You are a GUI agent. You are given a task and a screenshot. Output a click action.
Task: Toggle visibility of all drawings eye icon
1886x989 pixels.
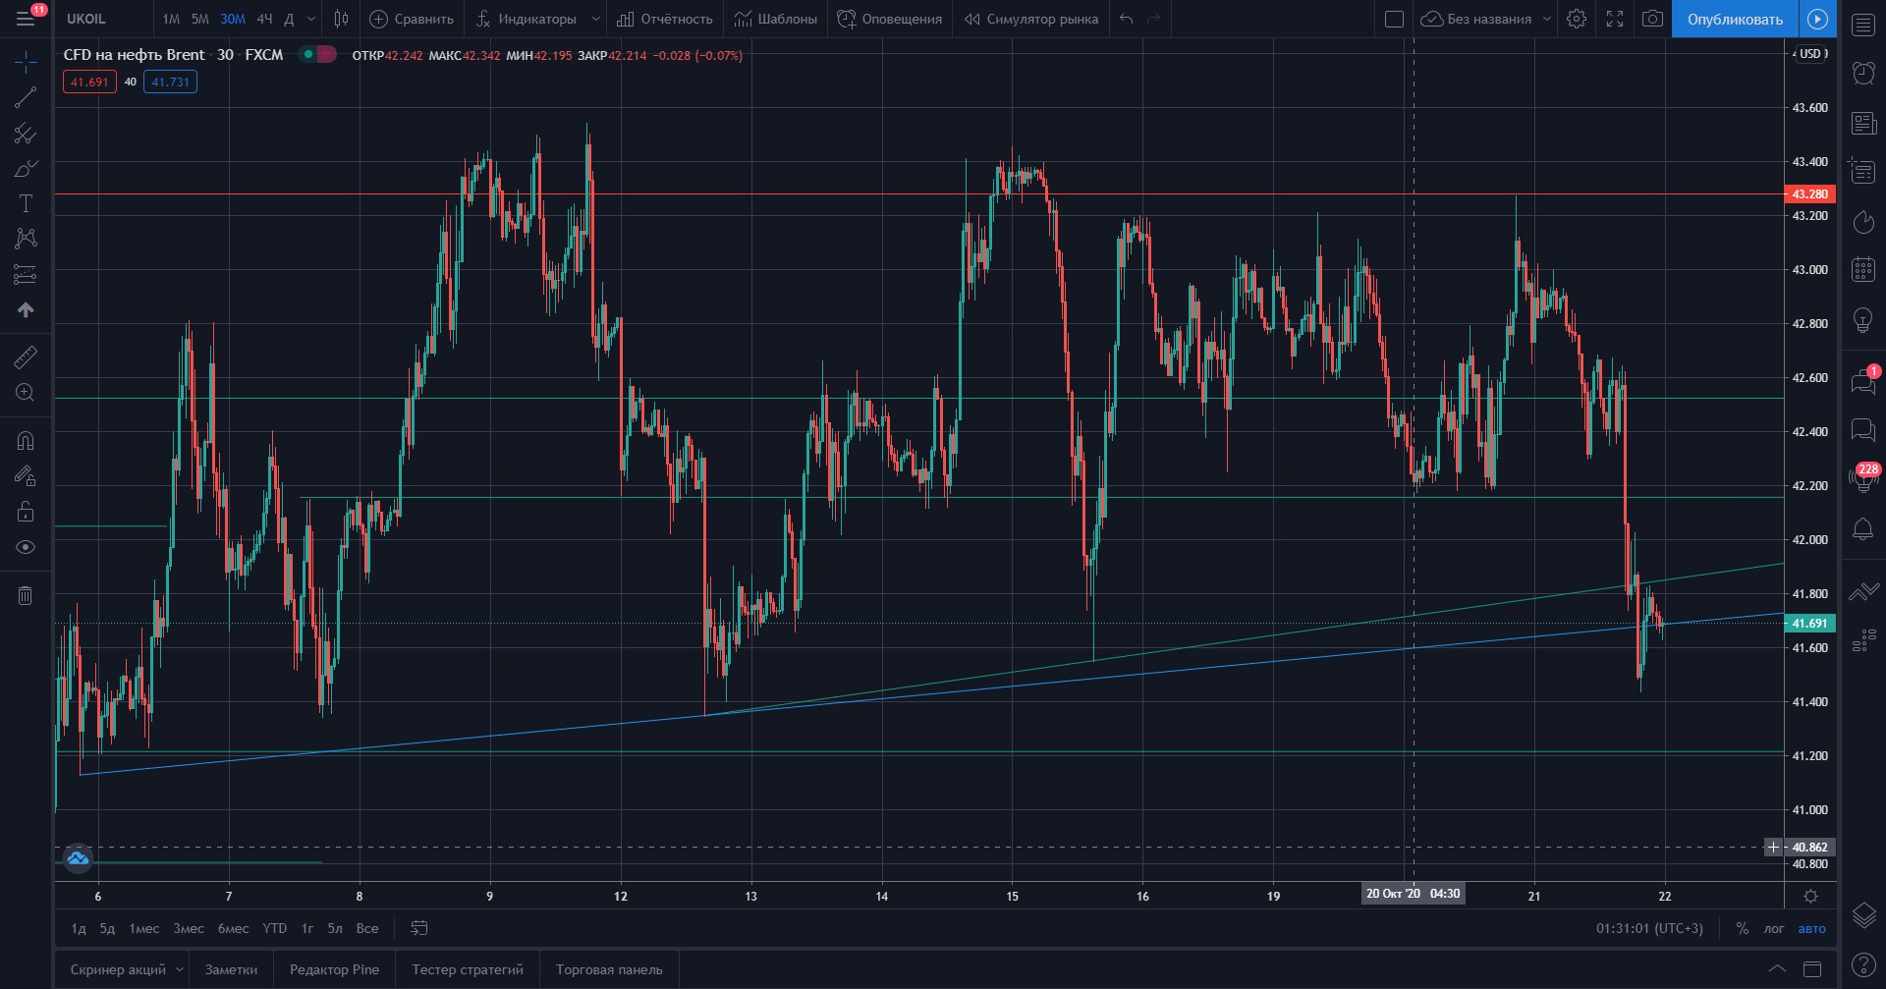coord(26,547)
